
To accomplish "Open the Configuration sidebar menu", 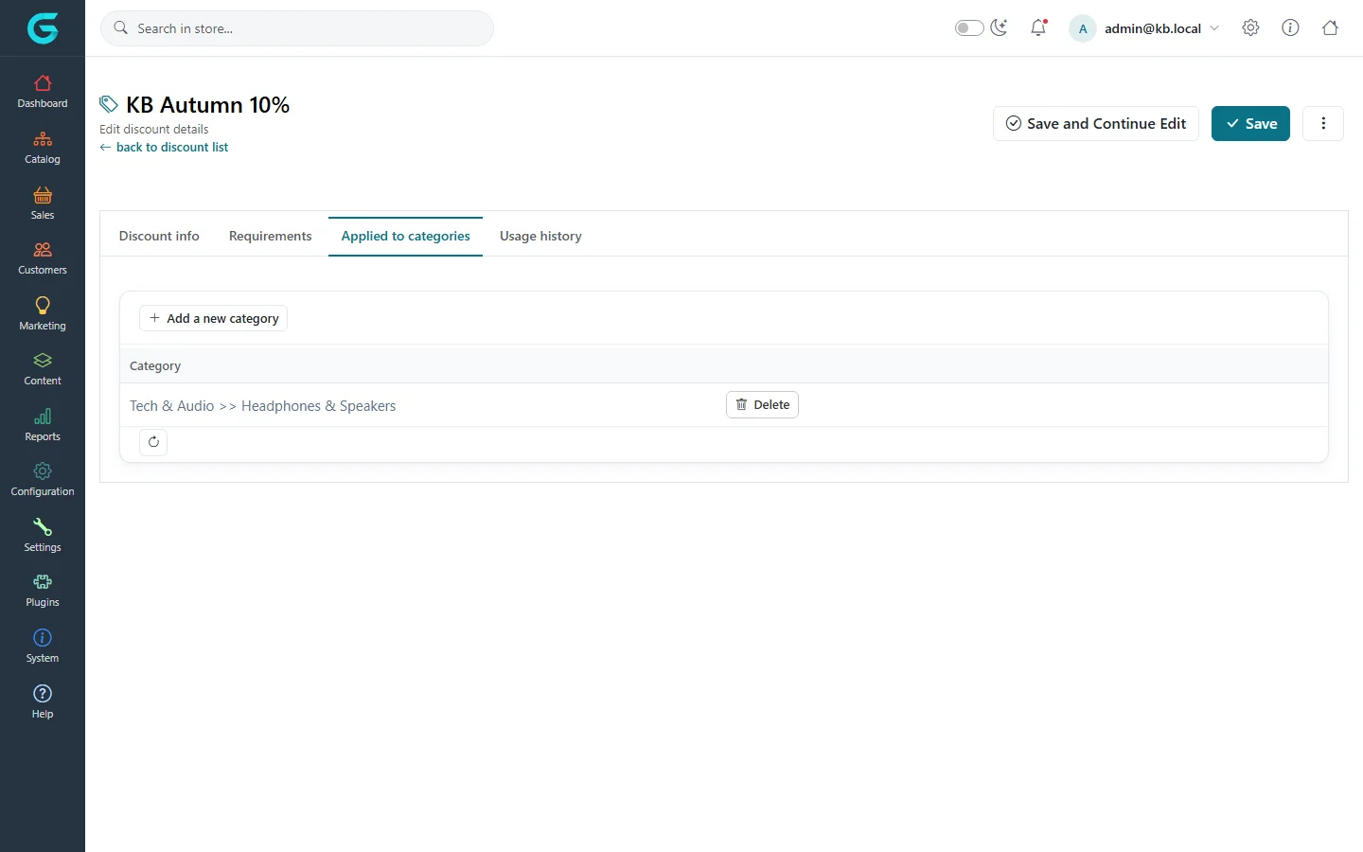I will point(43,480).
